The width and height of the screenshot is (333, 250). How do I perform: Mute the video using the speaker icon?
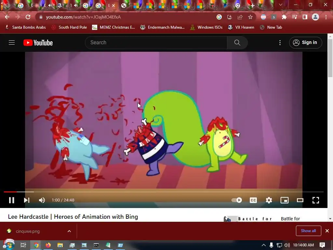(x=42, y=200)
